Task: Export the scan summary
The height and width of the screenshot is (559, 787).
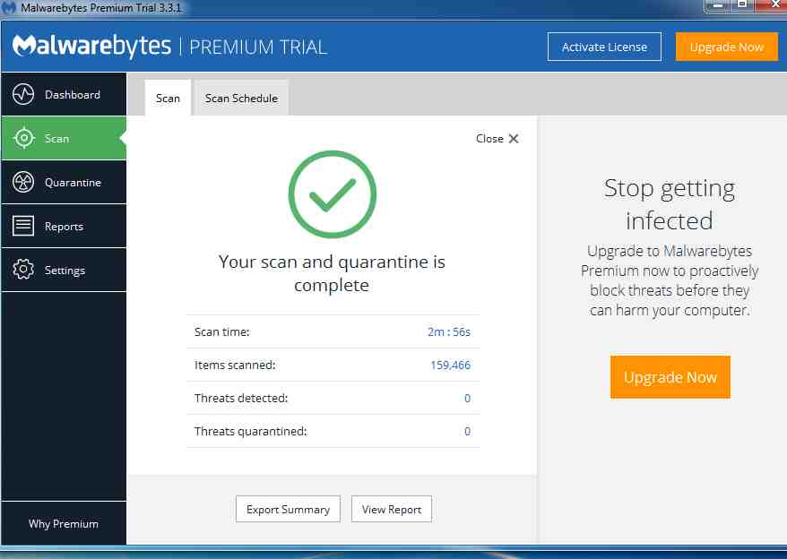Action: tap(288, 510)
